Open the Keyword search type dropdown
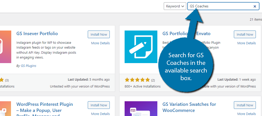This screenshot has width=262, height=116. click(175, 6)
